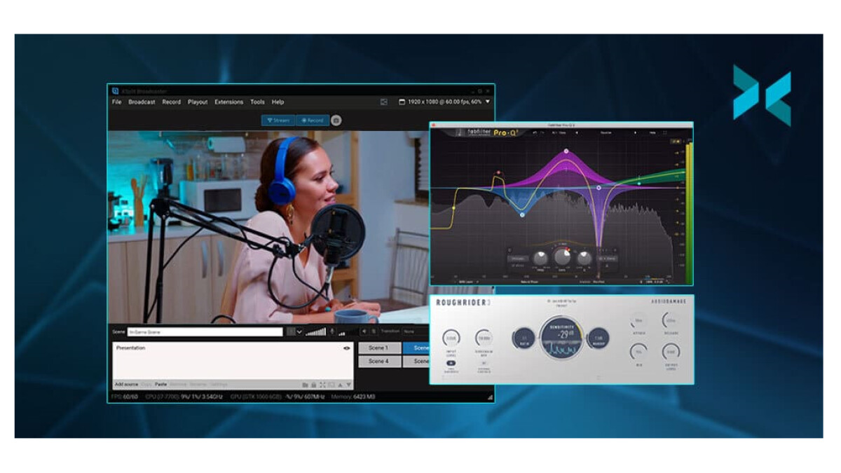Open the Extensions menu

[228, 102]
